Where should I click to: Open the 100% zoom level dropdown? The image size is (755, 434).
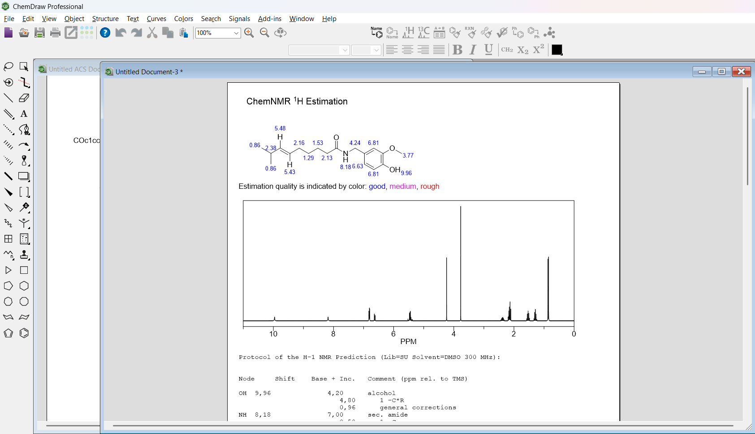(x=236, y=33)
